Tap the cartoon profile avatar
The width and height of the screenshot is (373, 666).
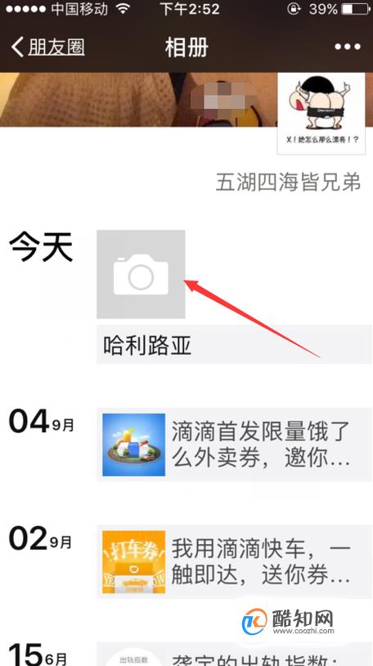(321, 114)
